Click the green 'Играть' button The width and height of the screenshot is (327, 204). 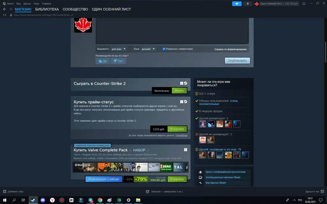(179, 91)
